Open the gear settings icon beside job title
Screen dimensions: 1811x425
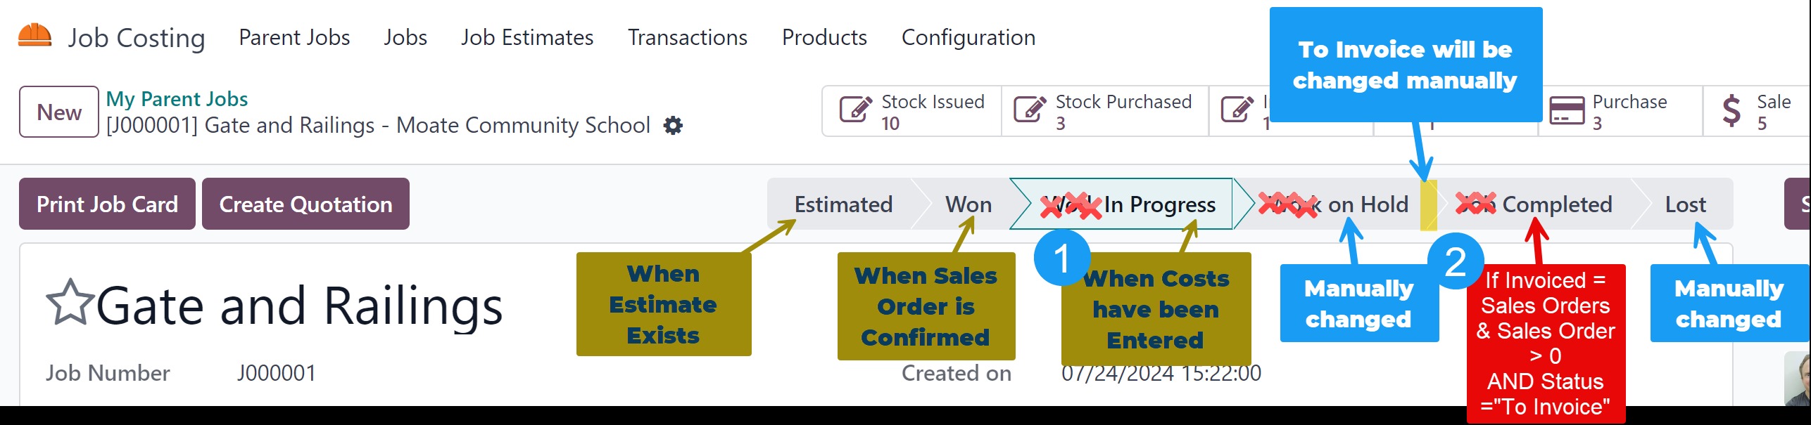point(674,126)
